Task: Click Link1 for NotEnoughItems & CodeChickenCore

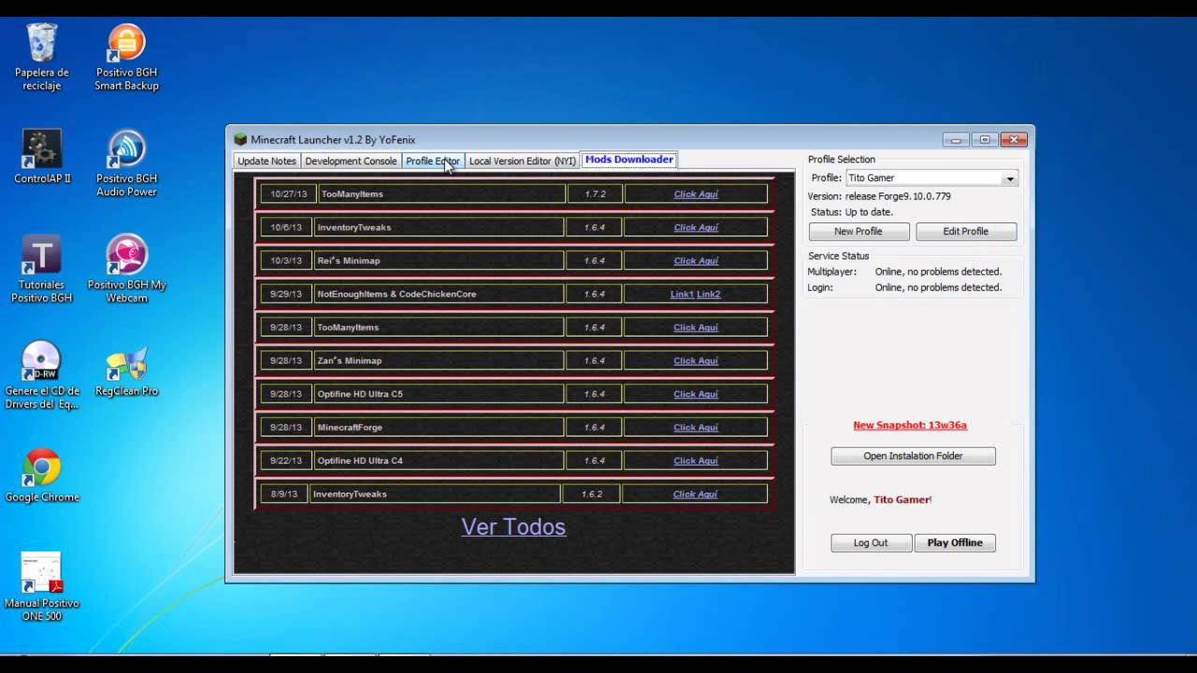Action: (x=682, y=294)
